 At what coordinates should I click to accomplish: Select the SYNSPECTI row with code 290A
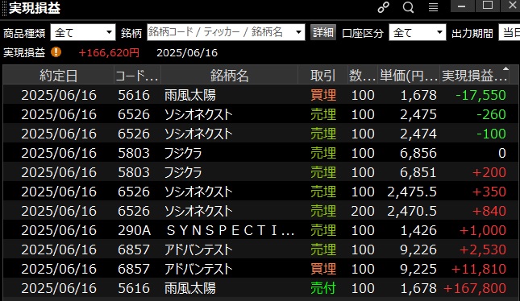pyautogui.click(x=260, y=230)
